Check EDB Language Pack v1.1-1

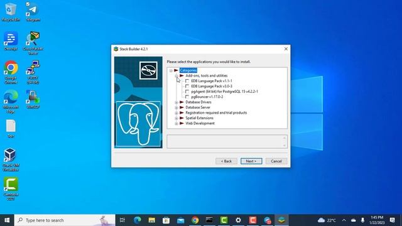point(187,81)
